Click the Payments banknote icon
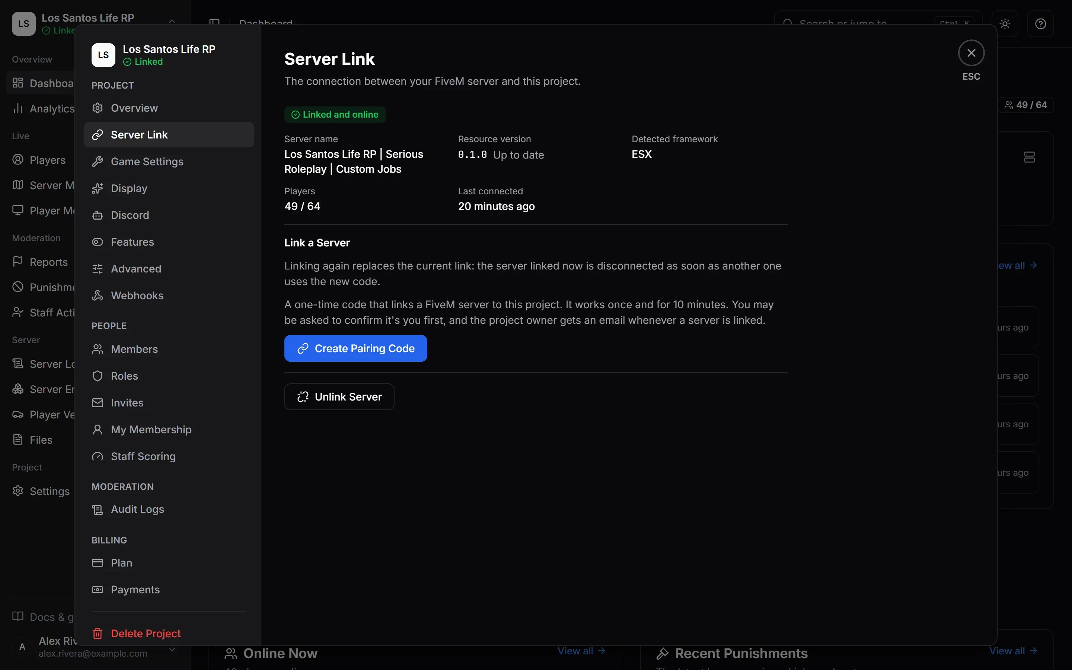The image size is (1072, 670). pos(98,590)
